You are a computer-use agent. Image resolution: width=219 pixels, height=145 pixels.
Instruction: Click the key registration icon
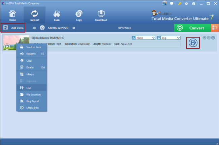[x=180, y=3]
